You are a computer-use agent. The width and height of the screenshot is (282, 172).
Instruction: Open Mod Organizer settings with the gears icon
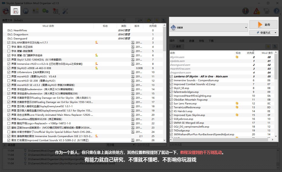pos(45,10)
